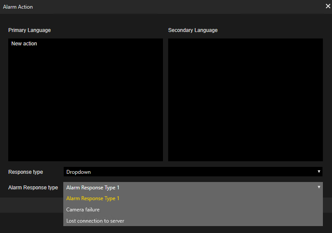
Task: Choose Camera failure from the list
Action: (x=193, y=210)
